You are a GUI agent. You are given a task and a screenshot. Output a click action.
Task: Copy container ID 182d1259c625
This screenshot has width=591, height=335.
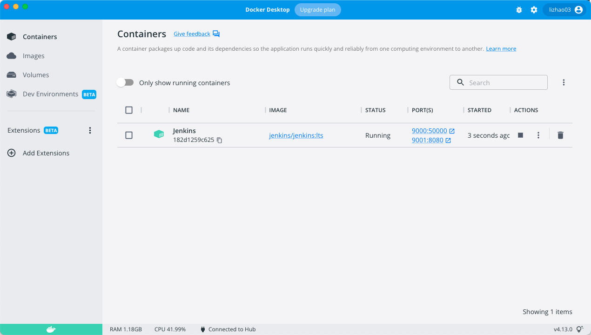click(220, 140)
